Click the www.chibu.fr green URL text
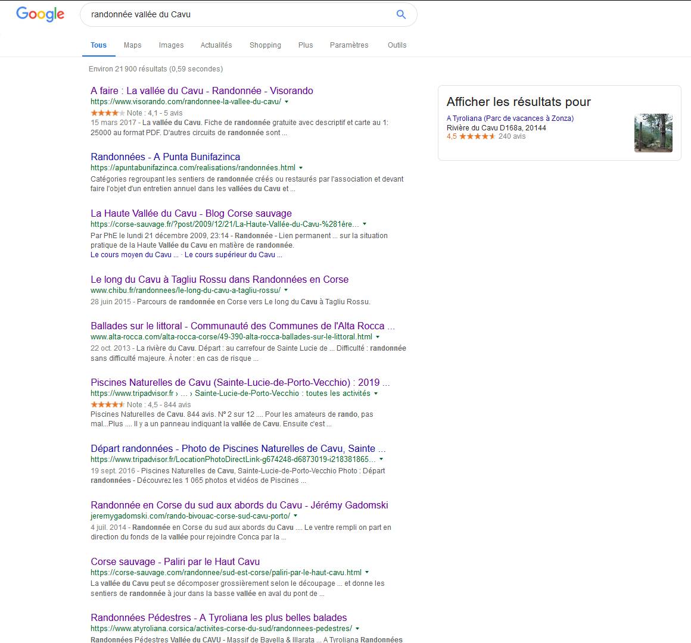 [185, 290]
